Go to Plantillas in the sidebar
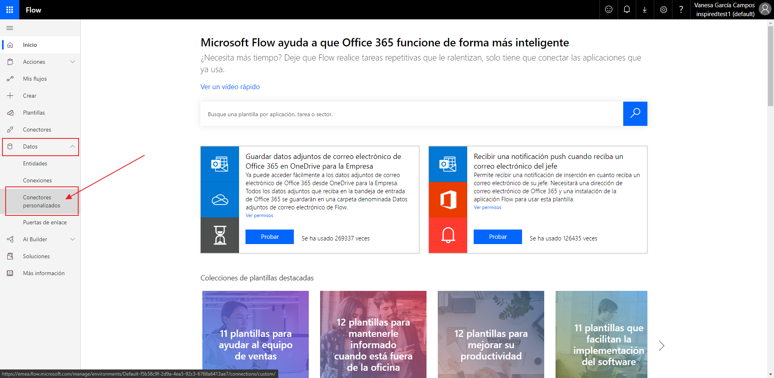 click(x=34, y=113)
